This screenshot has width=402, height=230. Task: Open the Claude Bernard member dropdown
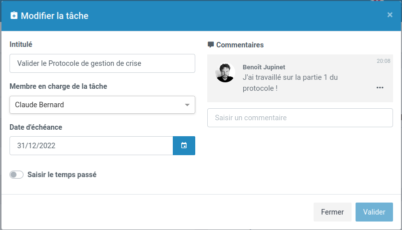tap(102, 105)
